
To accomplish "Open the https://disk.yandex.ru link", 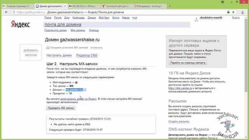I will pos(180,88).
